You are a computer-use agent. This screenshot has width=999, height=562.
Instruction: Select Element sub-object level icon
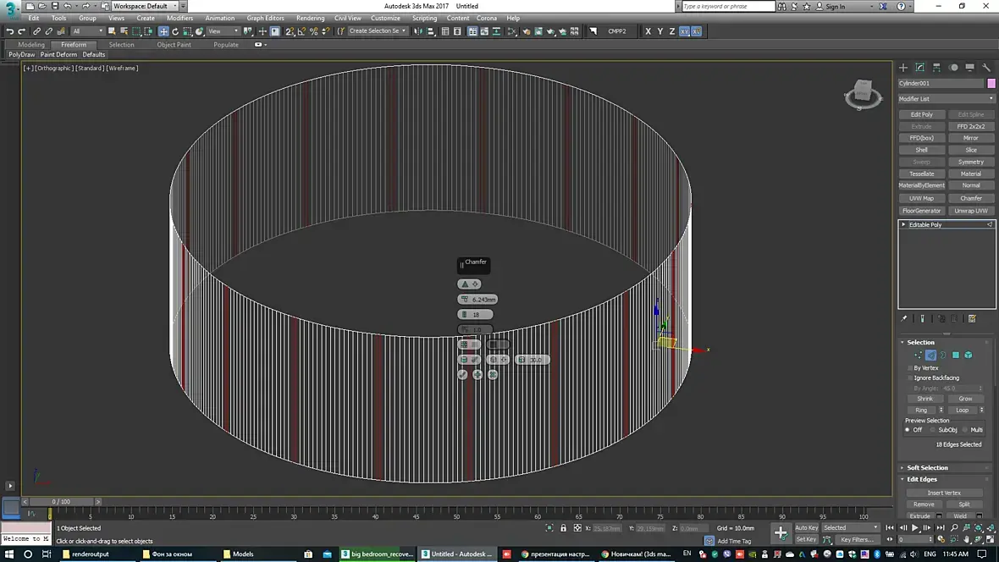pyautogui.click(x=969, y=355)
